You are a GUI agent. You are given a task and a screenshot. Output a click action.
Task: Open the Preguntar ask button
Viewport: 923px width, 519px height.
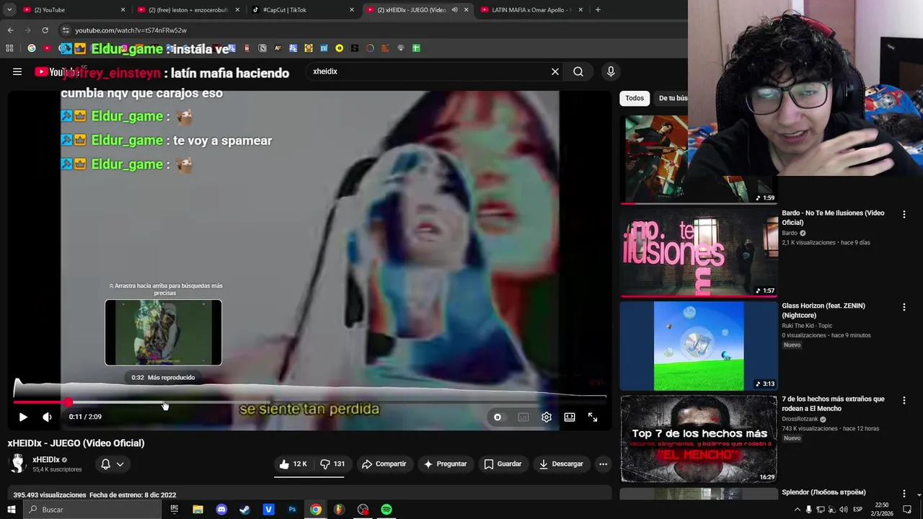pos(445,464)
